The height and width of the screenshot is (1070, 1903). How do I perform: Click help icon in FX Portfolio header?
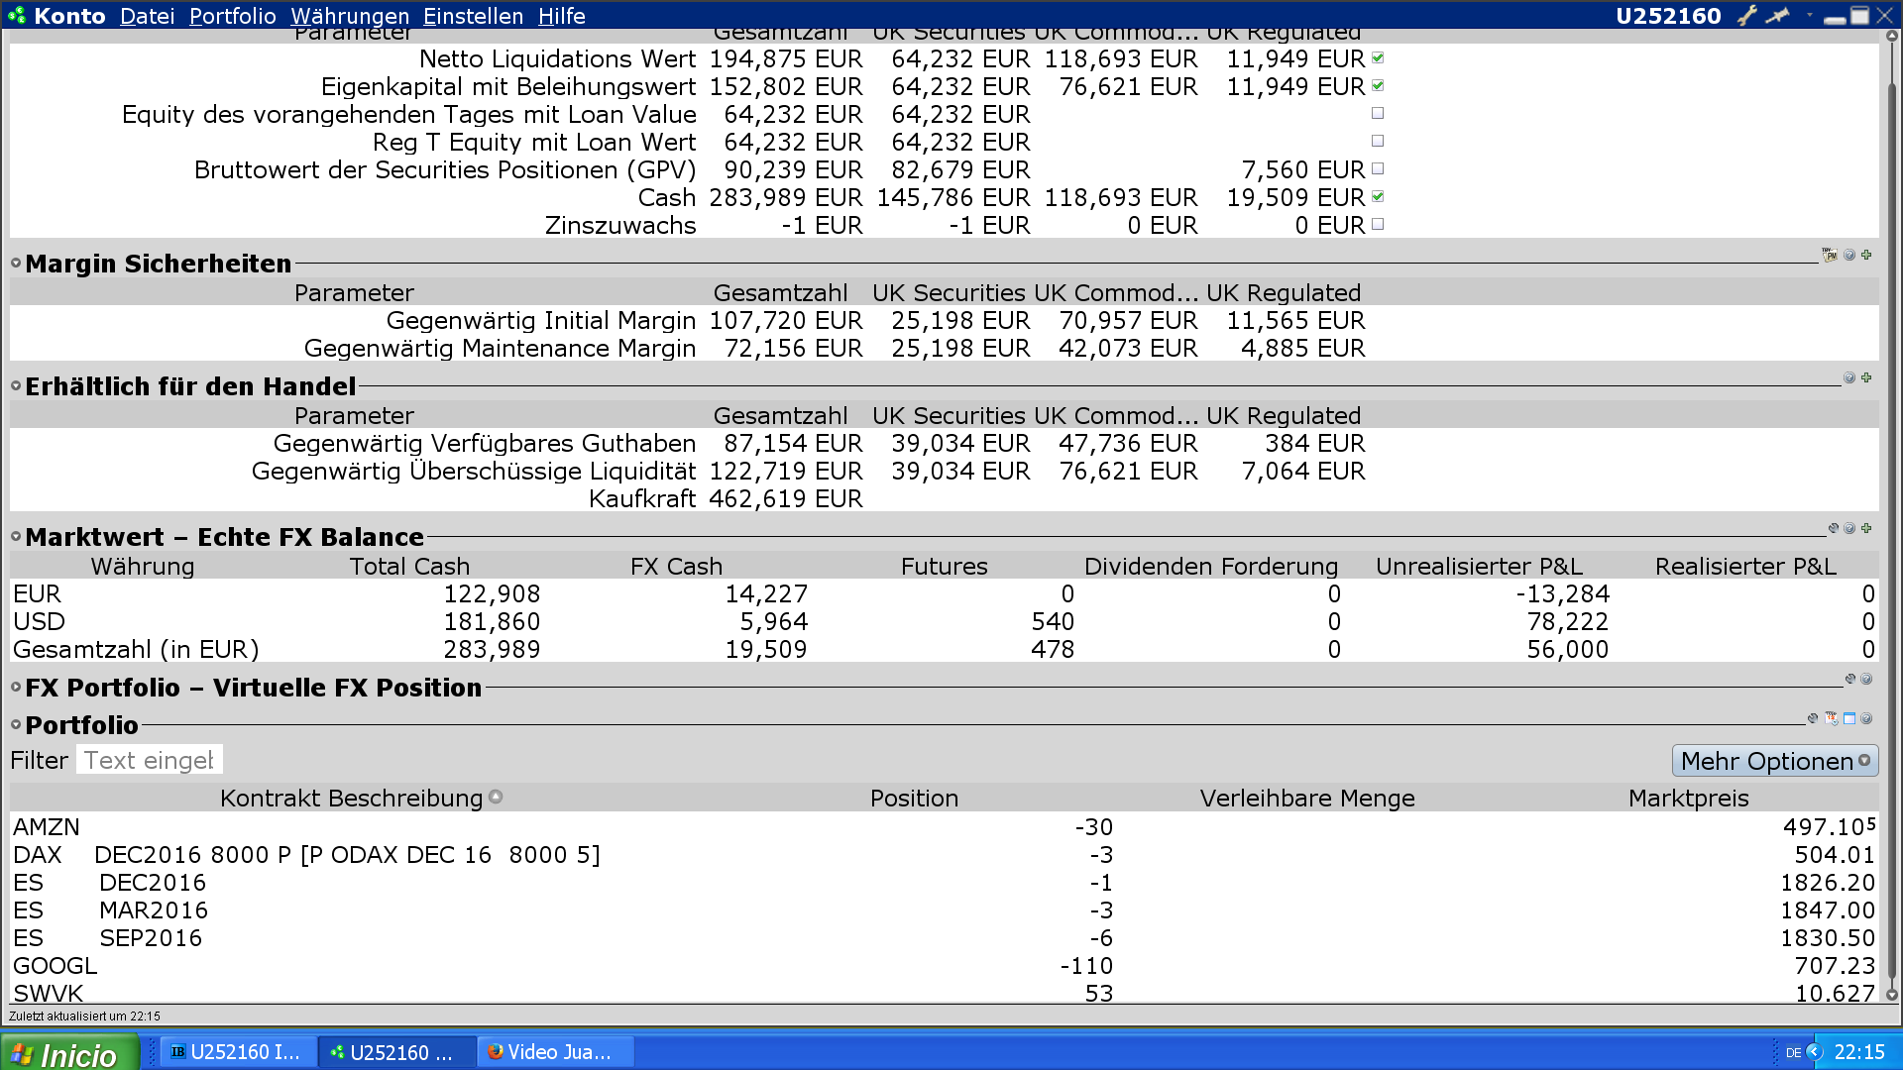pyautogui.click(x=1867, y=679)
